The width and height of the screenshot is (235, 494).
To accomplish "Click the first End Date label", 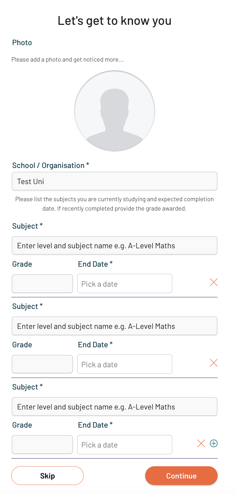I will point(95,264).
